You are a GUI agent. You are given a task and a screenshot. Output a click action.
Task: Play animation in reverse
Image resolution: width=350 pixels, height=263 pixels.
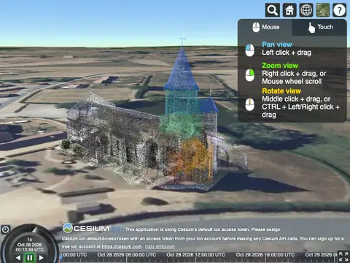pyautogui.click(x=18, y=258)
